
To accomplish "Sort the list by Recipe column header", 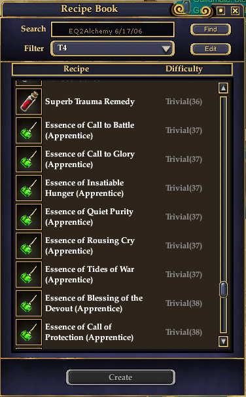I will [x=76, y=69].
